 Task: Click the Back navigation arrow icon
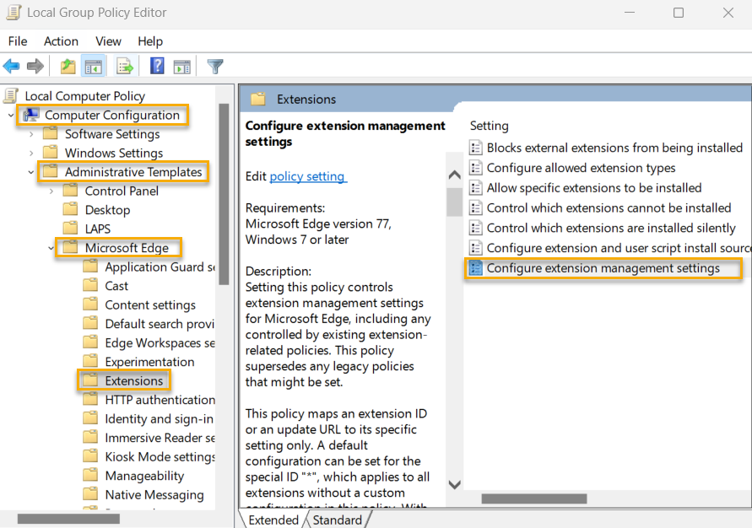[x=12, y=66]
